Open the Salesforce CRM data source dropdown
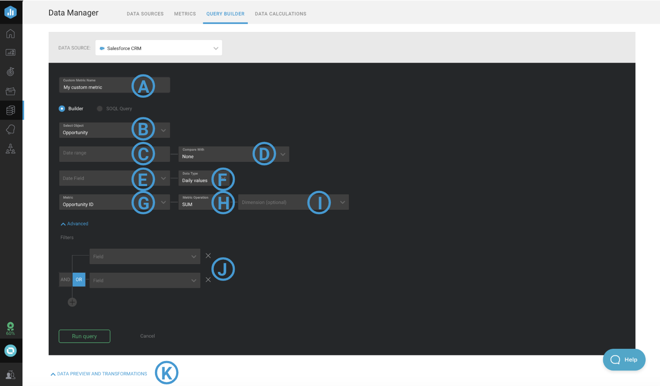This screenshot has width=660, height=386. 159,48
